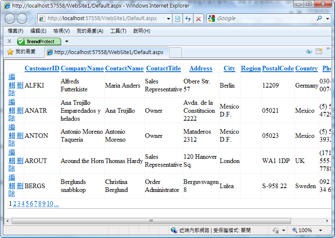
Task: Click the 編輯 edit link for ANATR
Action: pos(12,106)
